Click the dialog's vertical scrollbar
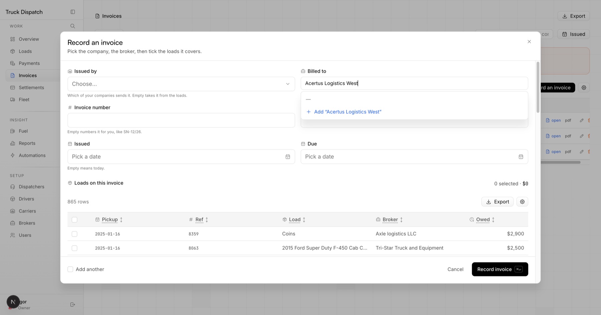Screen dimensions: 601x315 click(538, 88)
